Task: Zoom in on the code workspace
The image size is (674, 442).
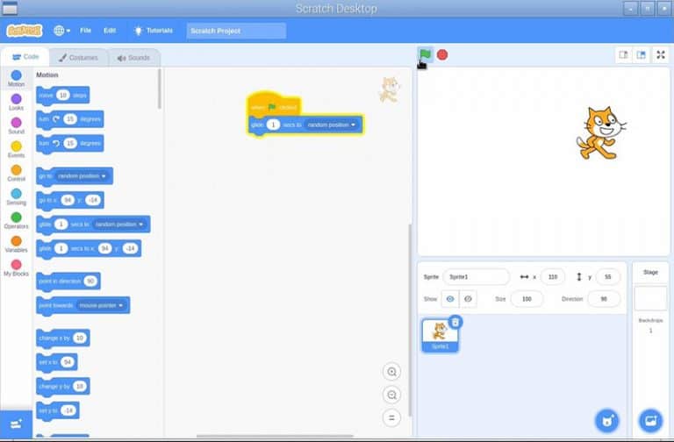Action: (392, 372)
